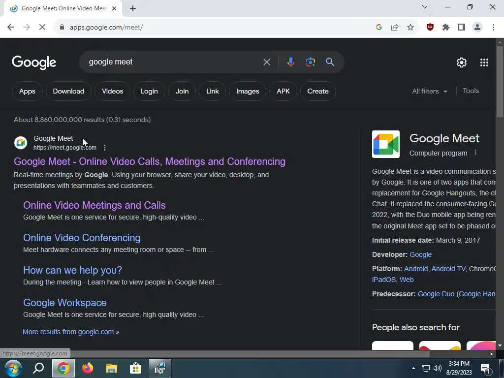Open the uBlock Origin extension icon
The image size is (504, 378).
(x=430, y=28)
